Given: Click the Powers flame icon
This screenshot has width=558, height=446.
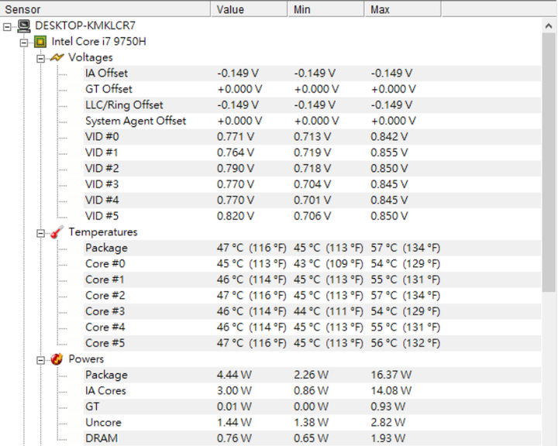Looking at the screenshot, I should (x=57, y=359).
